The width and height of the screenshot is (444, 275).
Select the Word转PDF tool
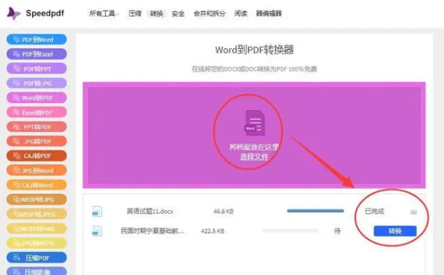tap(37, 98)
